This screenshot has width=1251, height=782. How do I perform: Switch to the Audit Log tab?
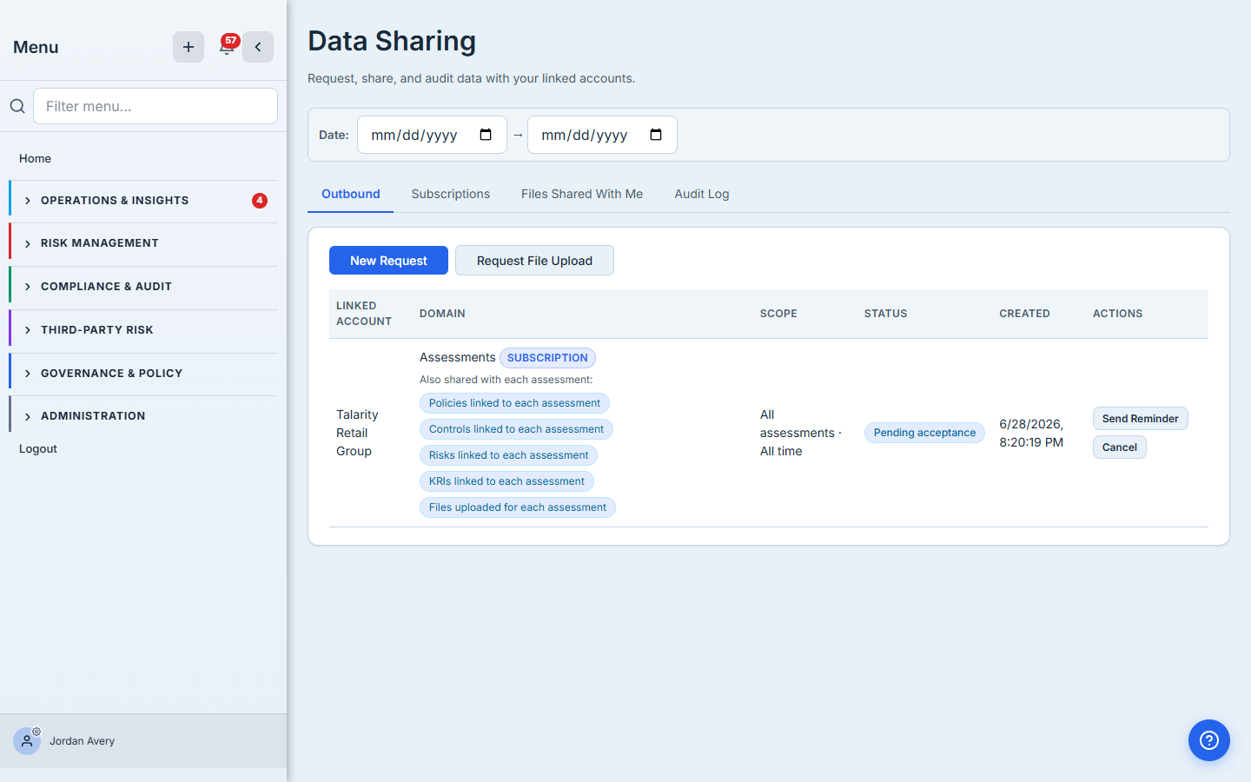(x=702, y=194)
